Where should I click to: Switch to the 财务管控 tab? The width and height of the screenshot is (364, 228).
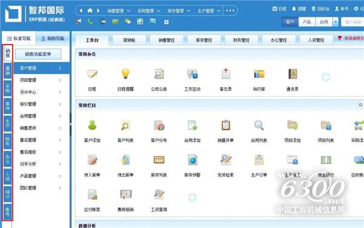point(241,40)
